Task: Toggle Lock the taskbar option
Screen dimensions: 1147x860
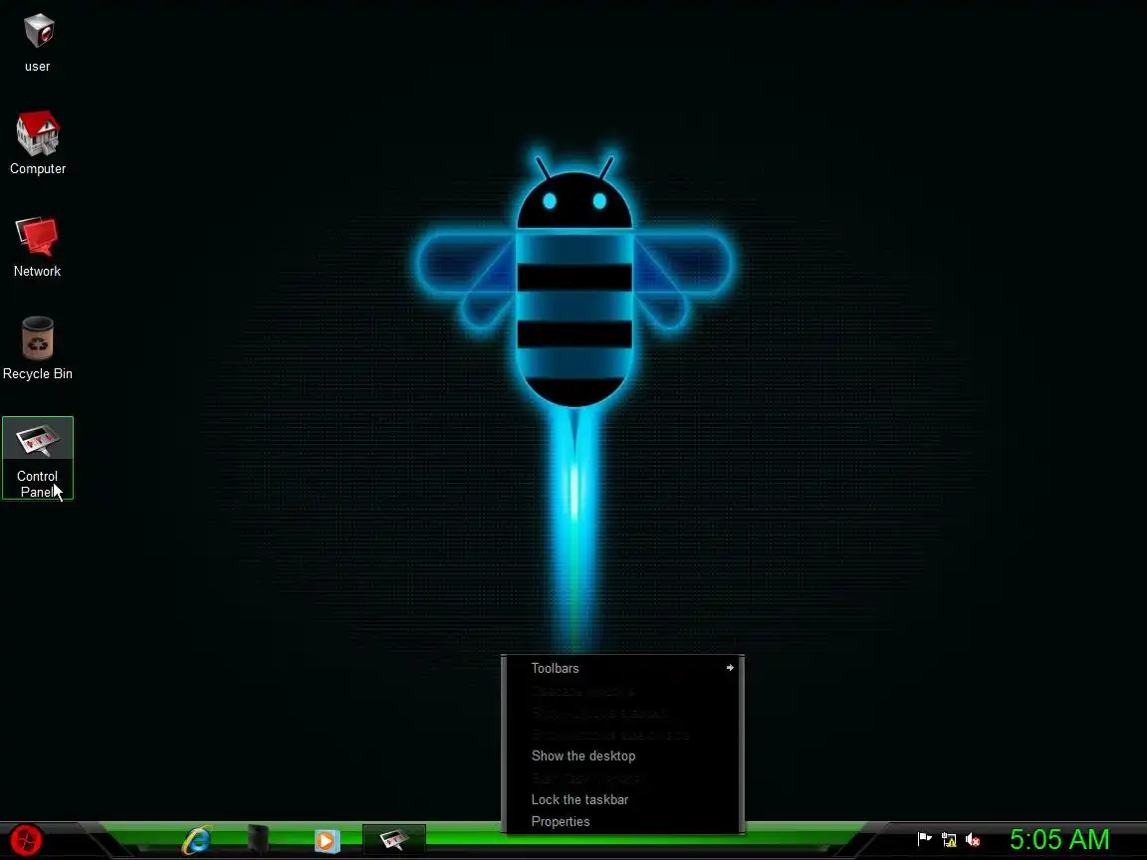Action: point(623,800)
